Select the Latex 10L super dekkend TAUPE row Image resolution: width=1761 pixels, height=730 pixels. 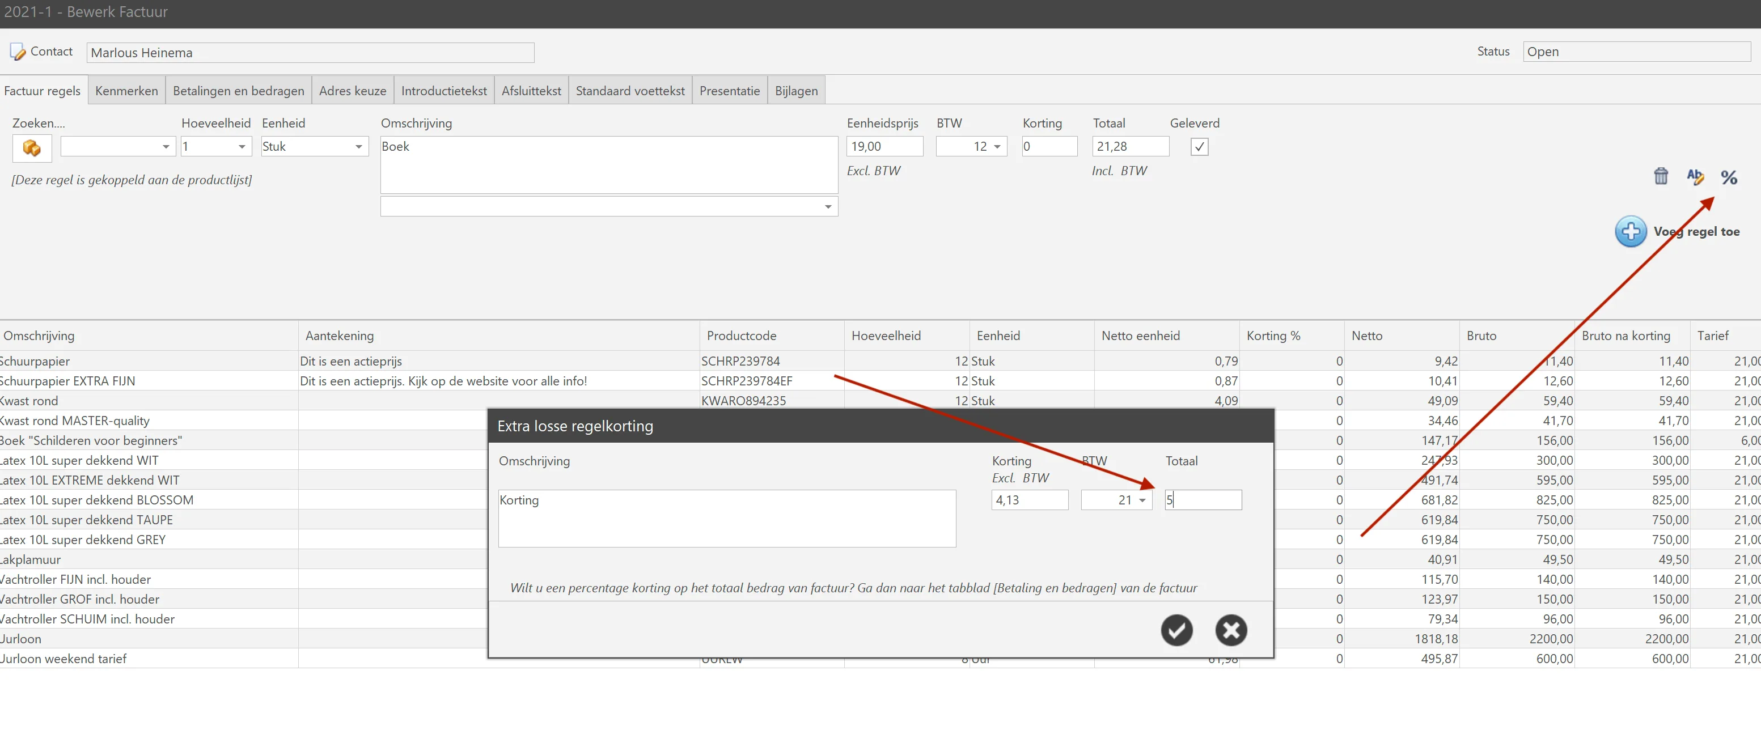click(244, 520)
